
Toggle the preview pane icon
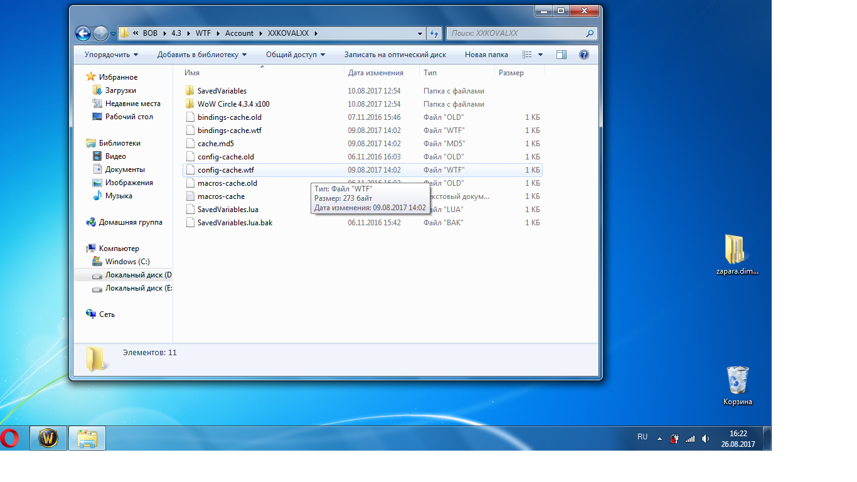562,55
